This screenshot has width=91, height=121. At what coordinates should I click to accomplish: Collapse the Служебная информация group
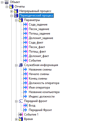click(16, 65)
